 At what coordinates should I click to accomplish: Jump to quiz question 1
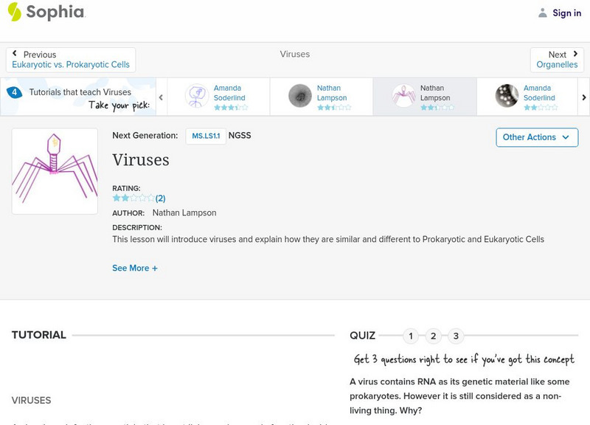pos(411,336)
